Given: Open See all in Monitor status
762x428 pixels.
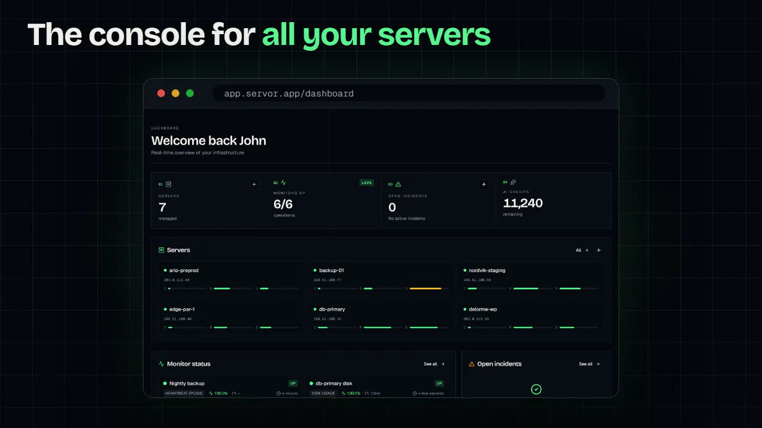Looking at the screenshot, I should (434, 364).
